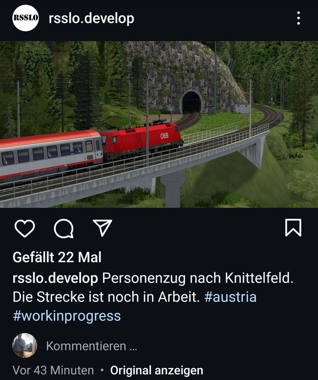Open the three-dot post options menu
The width and height of the screenshot is (318, 380).
tap(298, 18)
